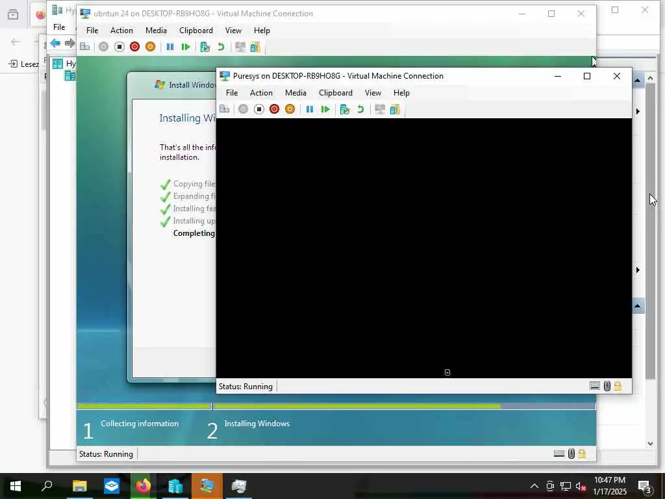Click the volume icon in system tray
665x499 pixels.
pos(581,486)
